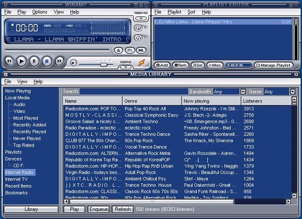Select Playlists in library tree
Image resolution: width=302 pixels, height=219 pixels.
point(13,152)
